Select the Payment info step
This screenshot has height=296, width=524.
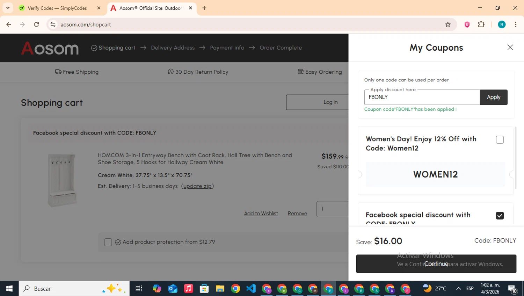pos(227,48)
